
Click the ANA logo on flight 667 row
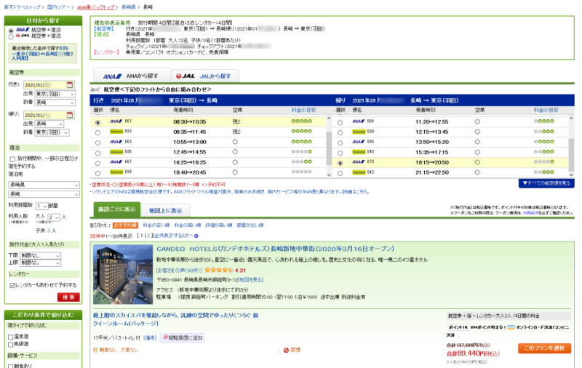tap(116, 162)
